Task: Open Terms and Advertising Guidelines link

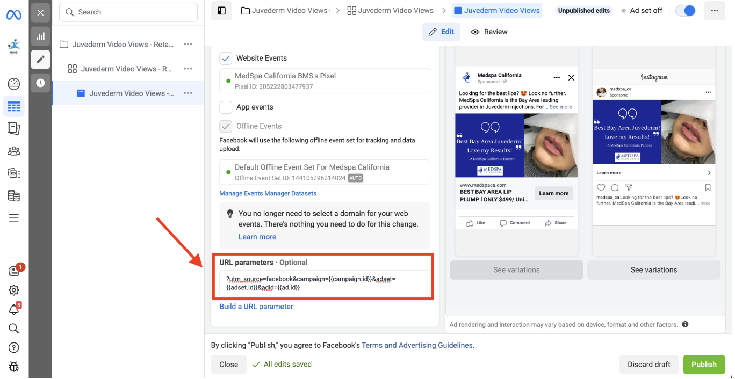Action: click(417, 345)
